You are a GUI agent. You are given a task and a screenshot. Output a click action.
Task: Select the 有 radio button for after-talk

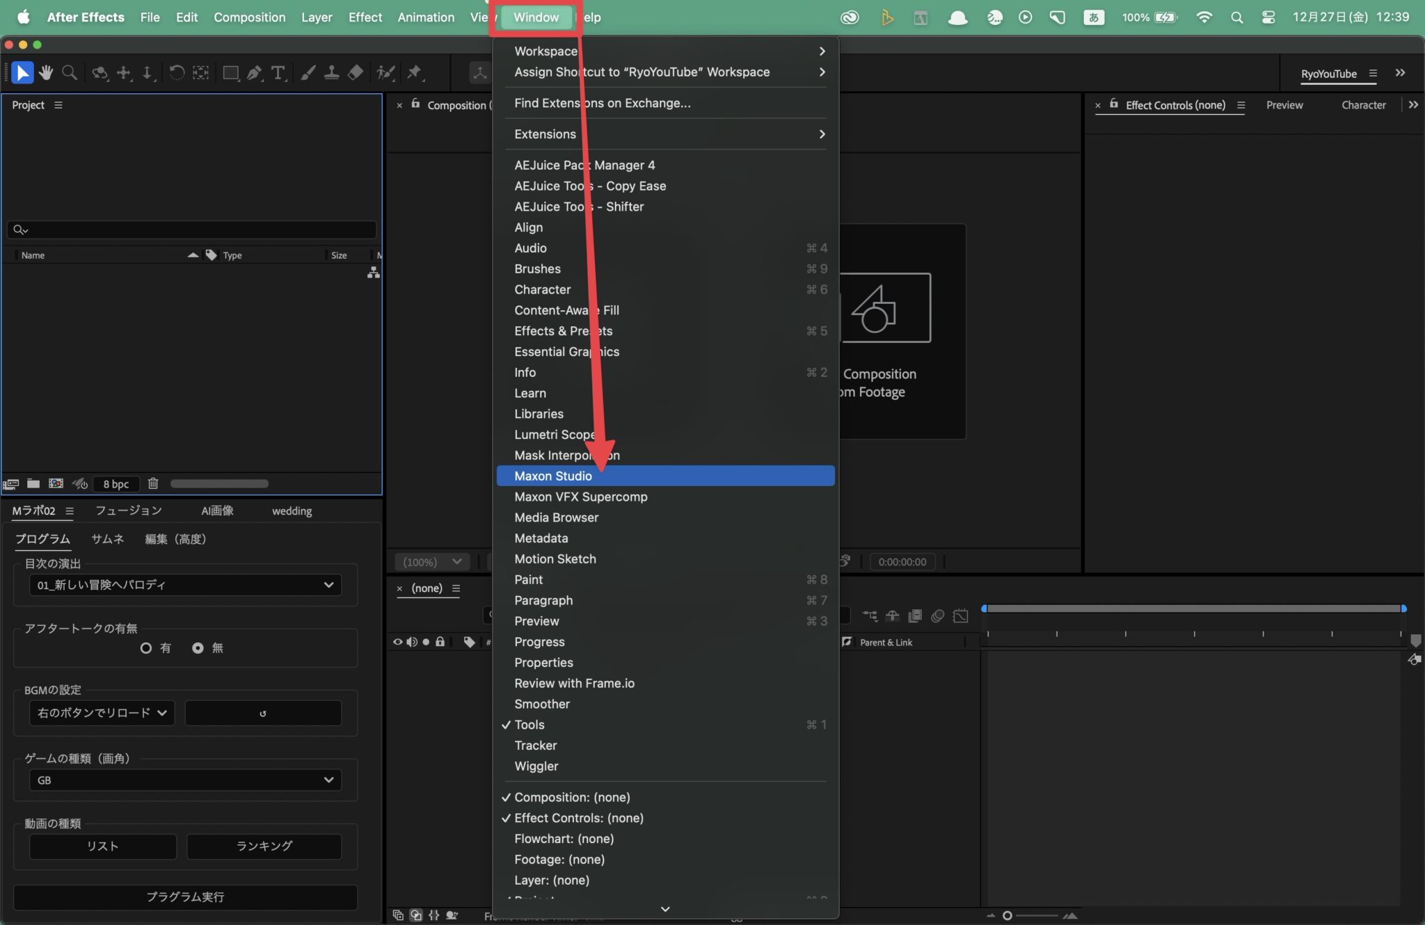click(147, 647)
